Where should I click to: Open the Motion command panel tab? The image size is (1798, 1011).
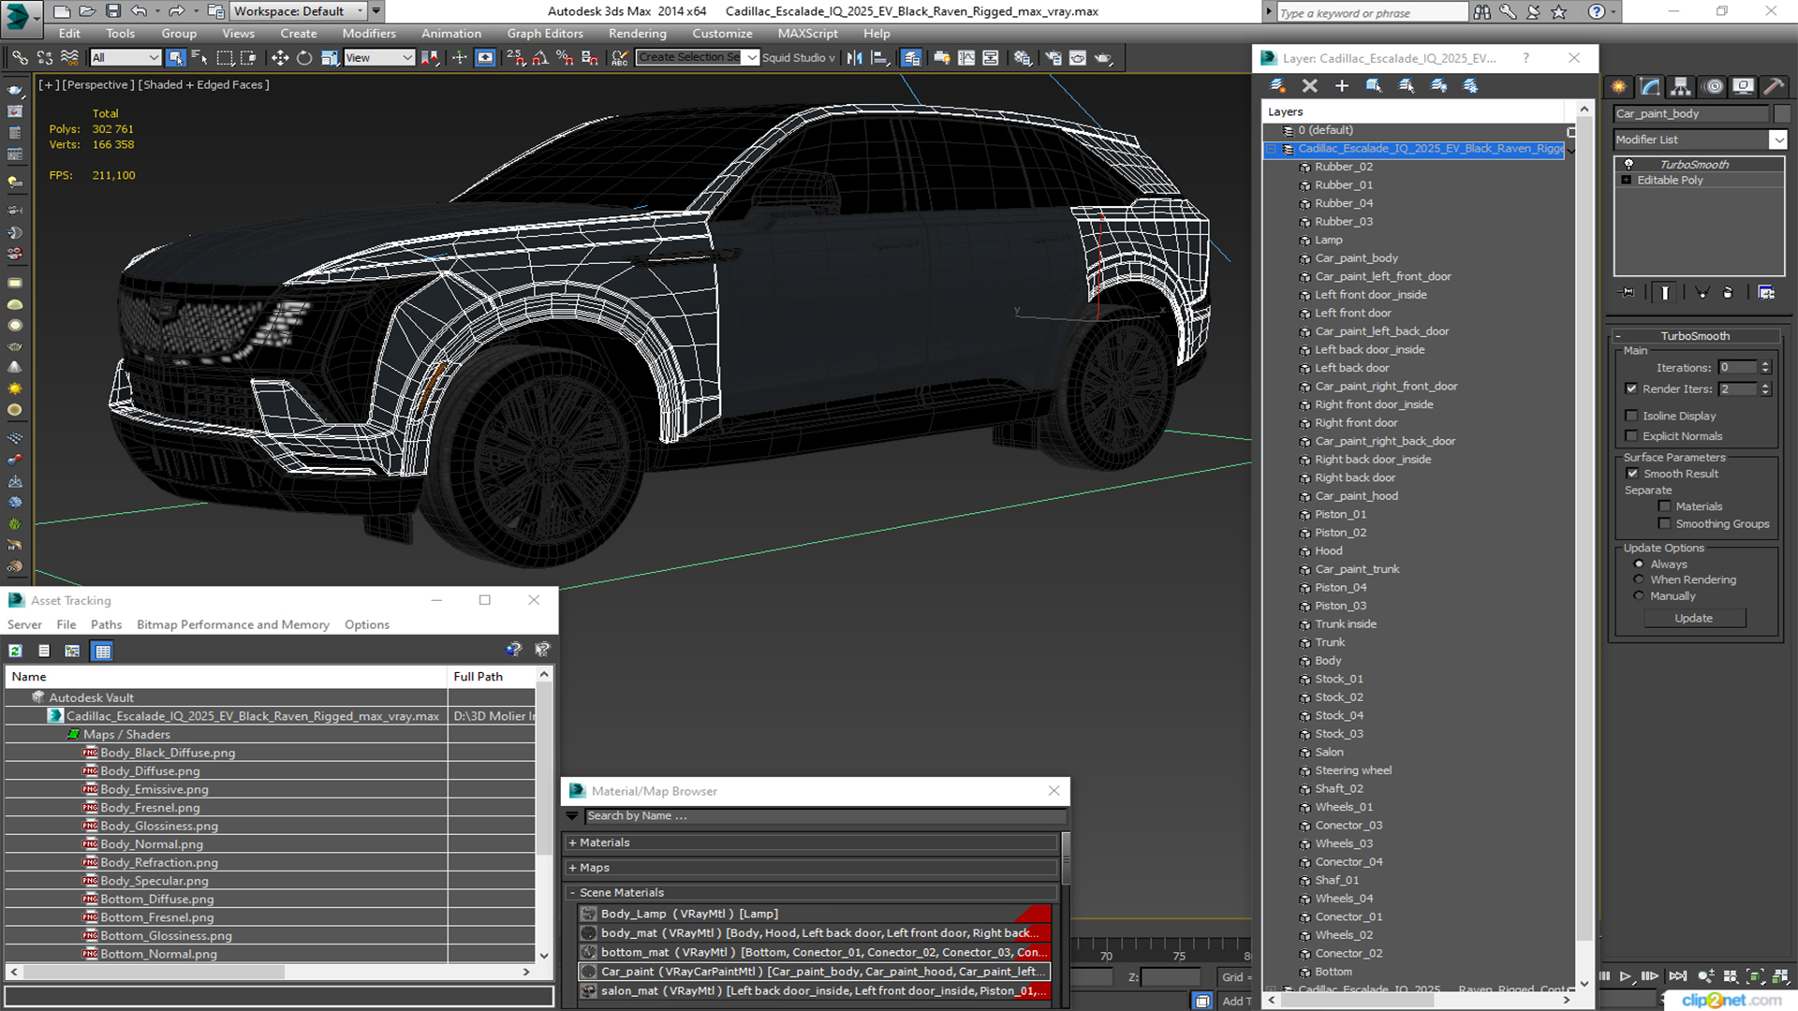click(x=1714, y=86)
